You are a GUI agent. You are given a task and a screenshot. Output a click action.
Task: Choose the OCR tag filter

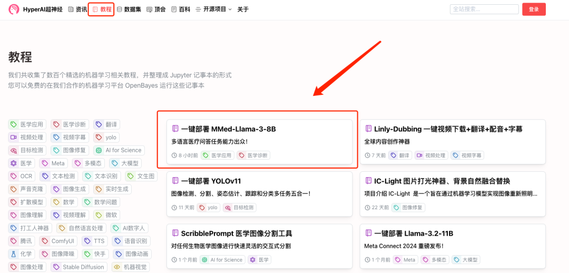[x=22, y=176]
